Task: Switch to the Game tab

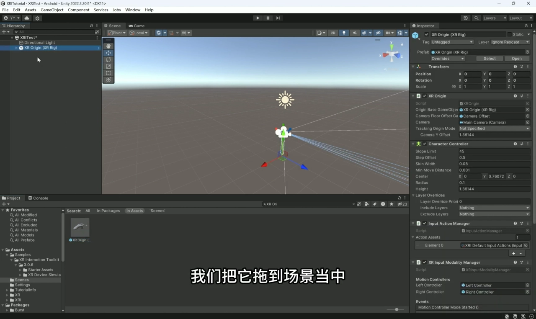Action: (x=137, y=26)
